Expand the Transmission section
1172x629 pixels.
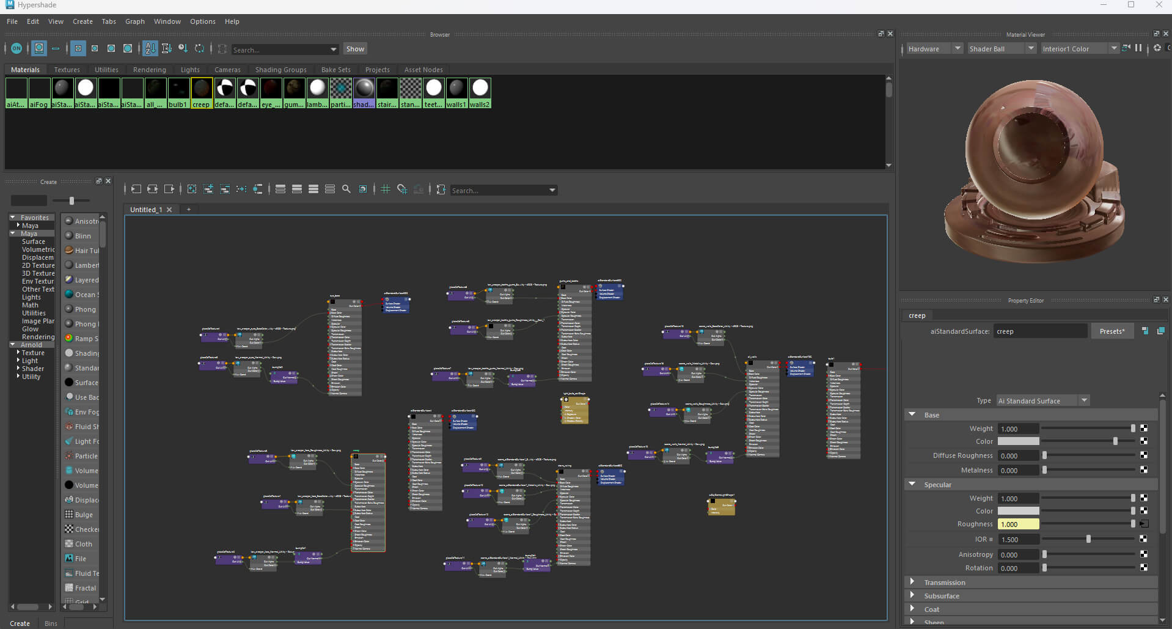(x=912, y=582)
